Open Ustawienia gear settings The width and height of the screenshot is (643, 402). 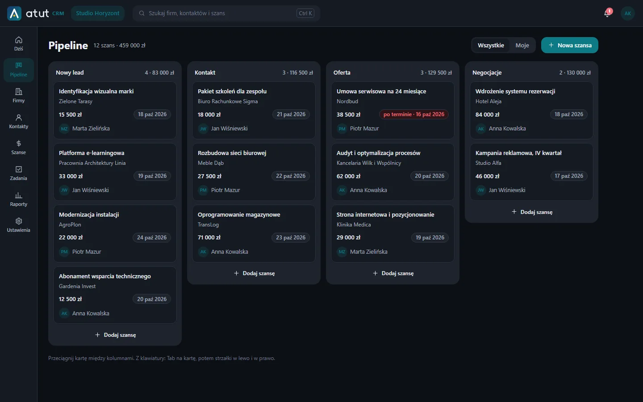18,225
